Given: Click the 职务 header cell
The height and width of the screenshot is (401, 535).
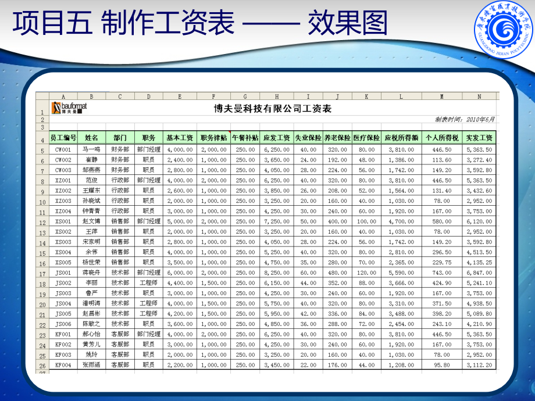Looking at the screenshot, I should pyautogui.click(x=149, y=138).
